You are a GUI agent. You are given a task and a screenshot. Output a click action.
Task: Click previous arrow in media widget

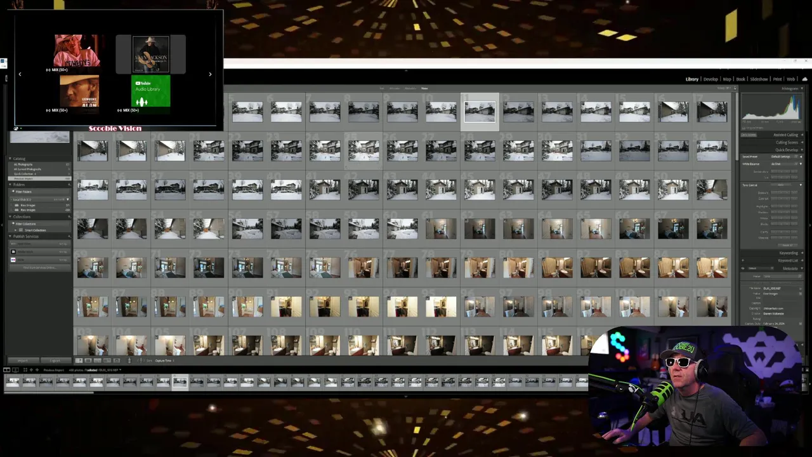pyautogui.click(x=20, y=74)
